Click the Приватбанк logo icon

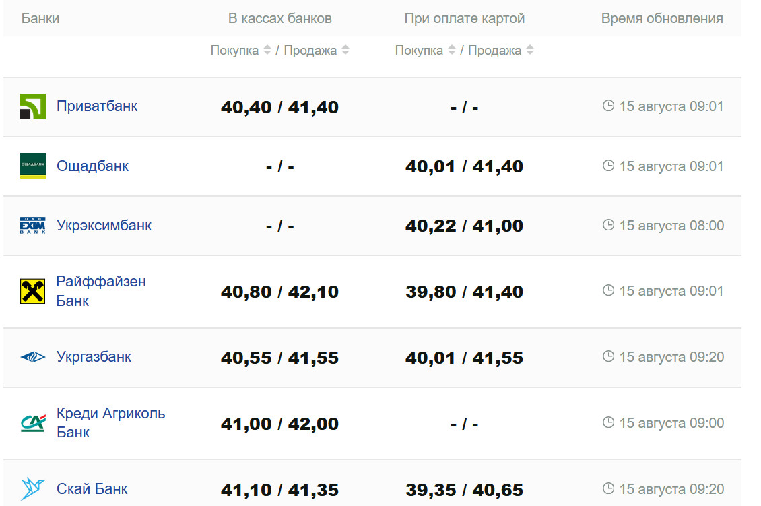click(33, 106)
